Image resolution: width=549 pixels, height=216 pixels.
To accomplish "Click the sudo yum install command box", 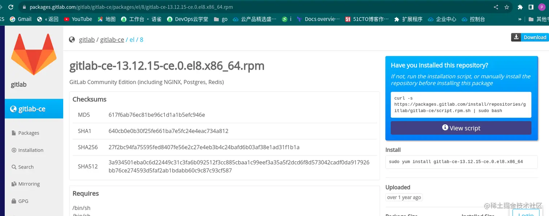I will [461, 162].
